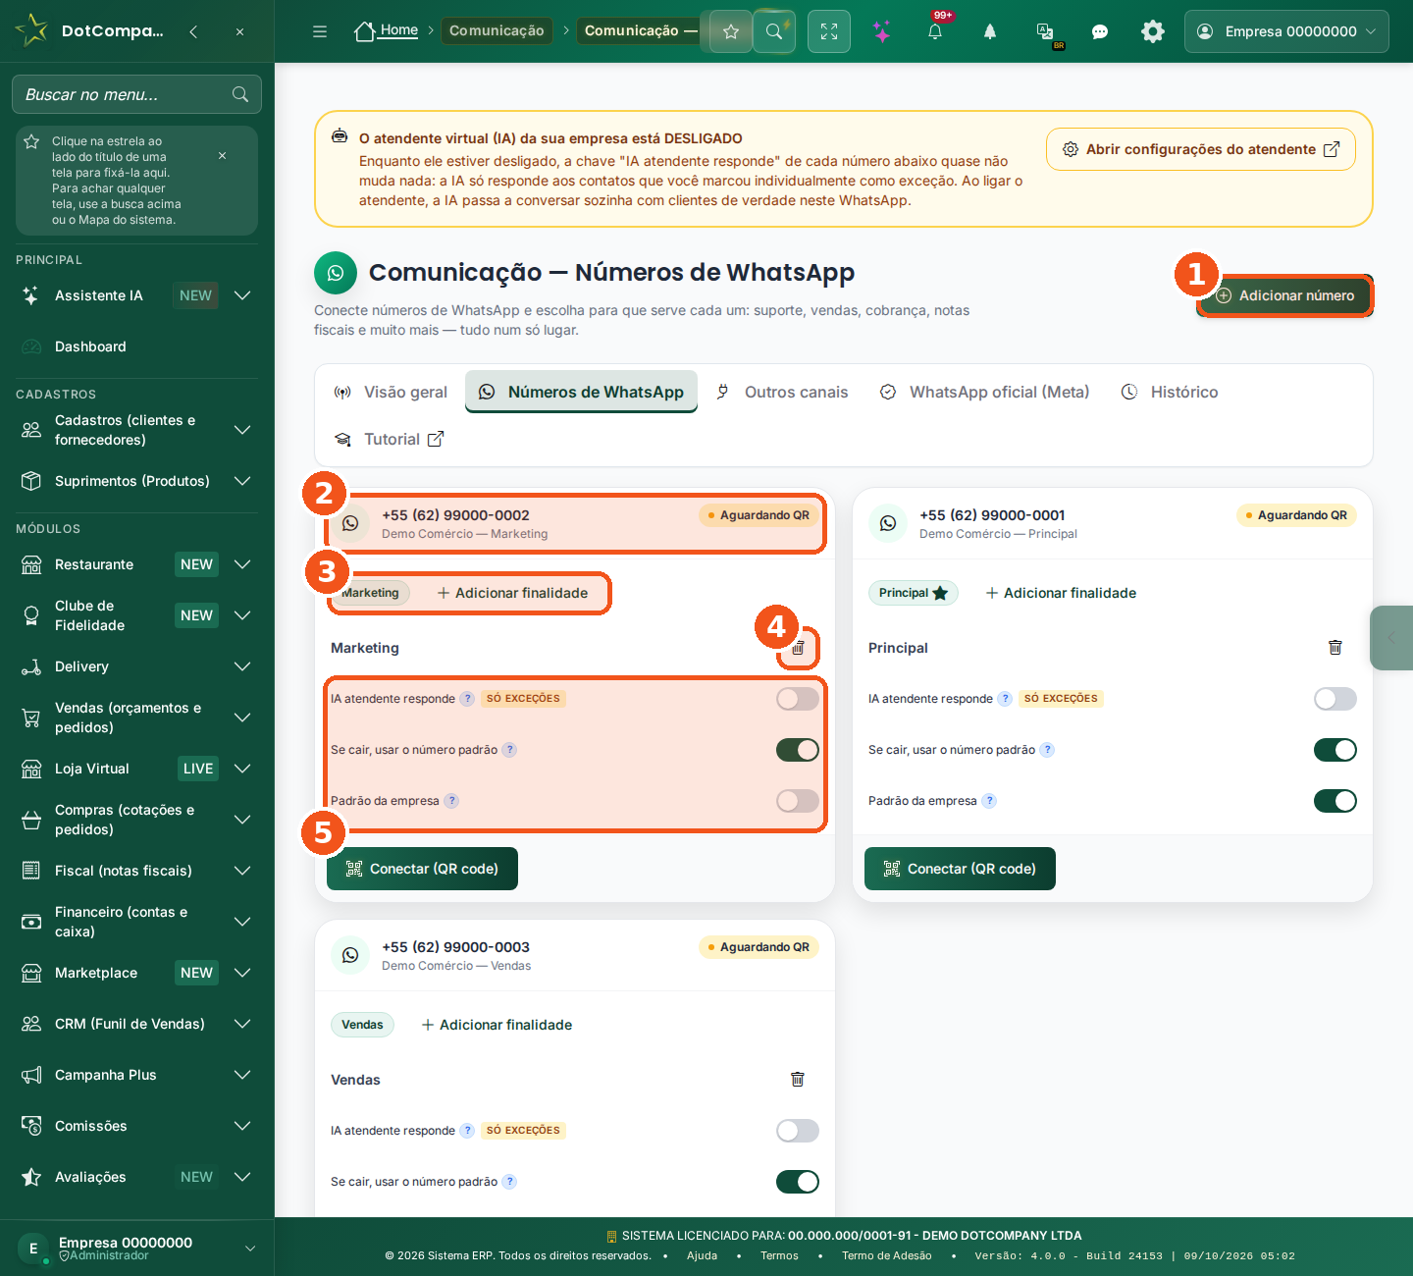Open the Histórico tab
This screenshot has width=1413, height=1276.
pyautogui.click(x=1170, y=393)
